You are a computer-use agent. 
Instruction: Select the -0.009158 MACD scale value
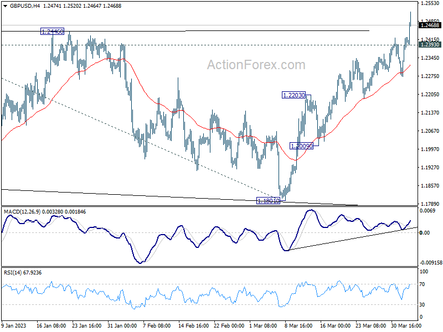(431, 262)
